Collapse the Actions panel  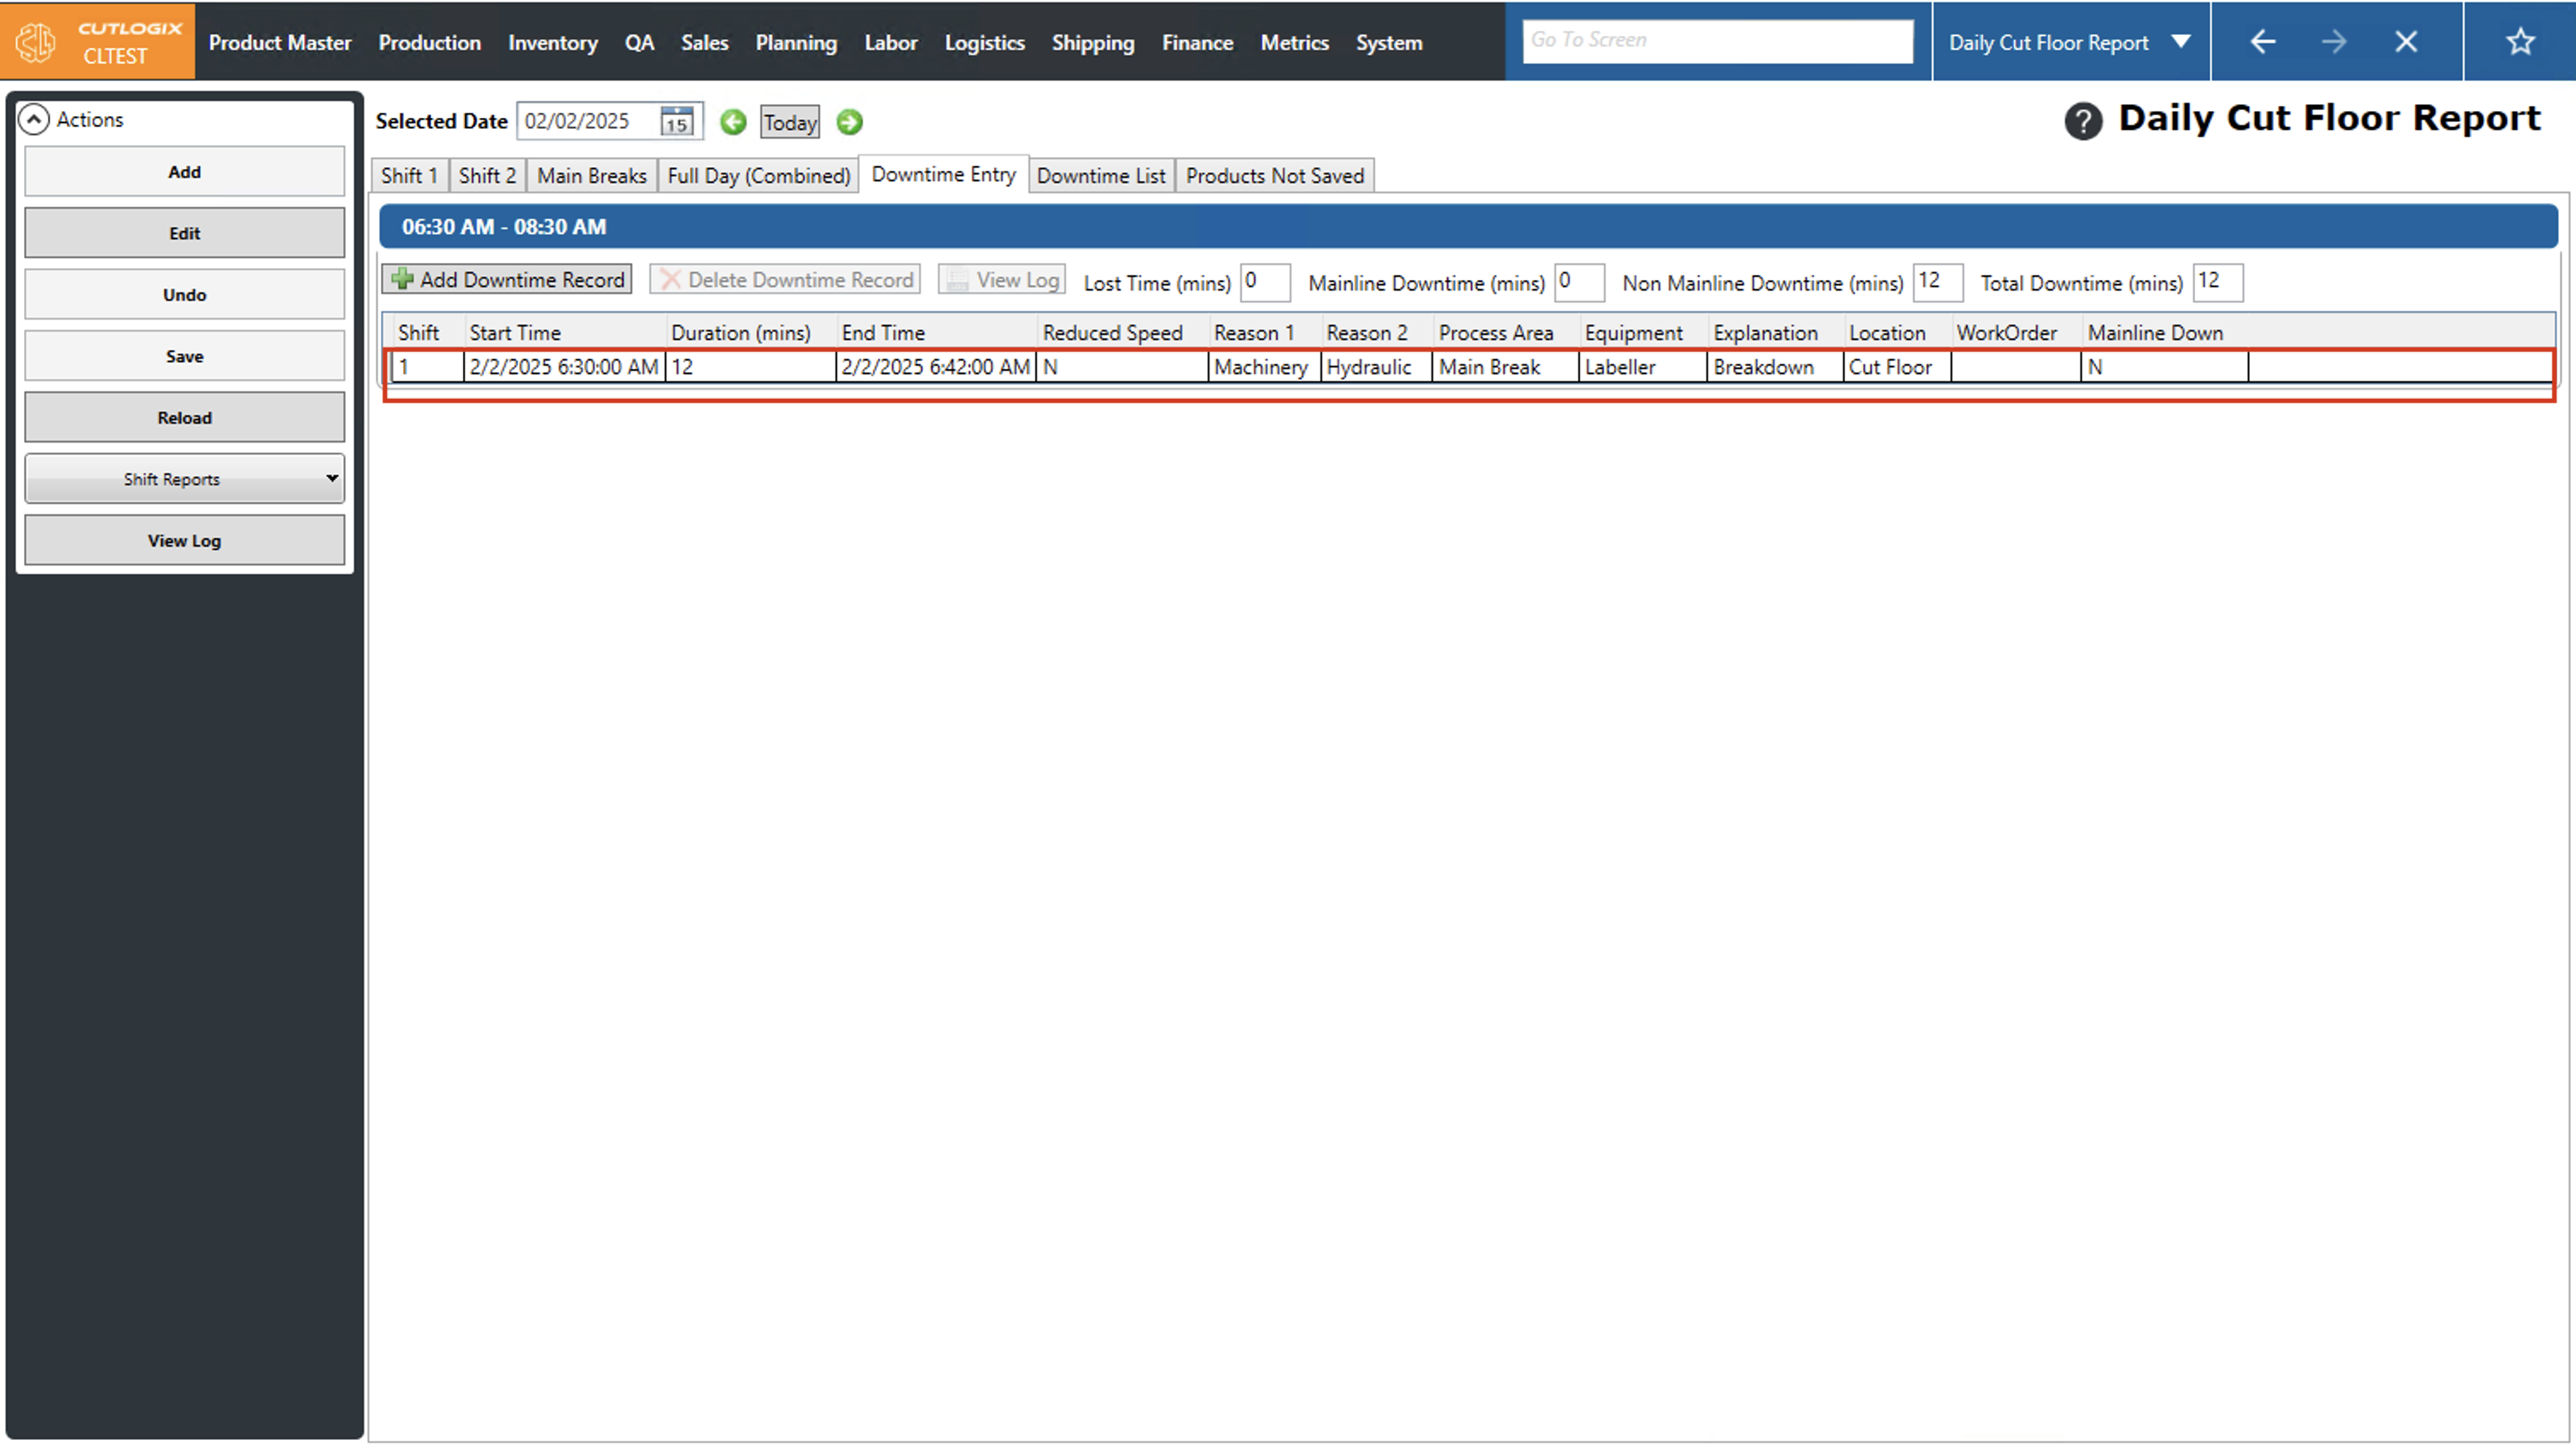point(34,119)
